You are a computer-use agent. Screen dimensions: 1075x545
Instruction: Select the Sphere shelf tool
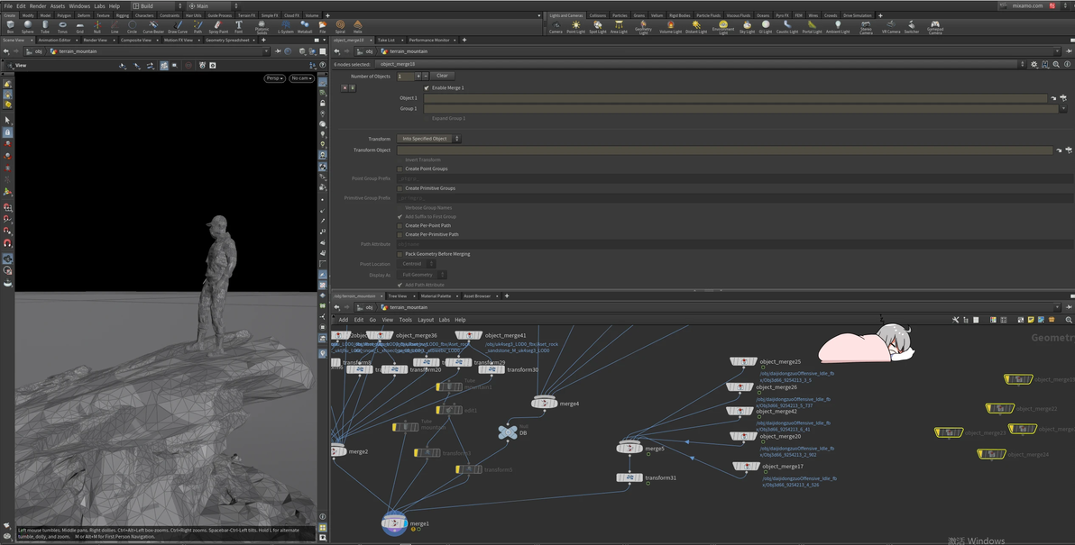pos(28,26)
